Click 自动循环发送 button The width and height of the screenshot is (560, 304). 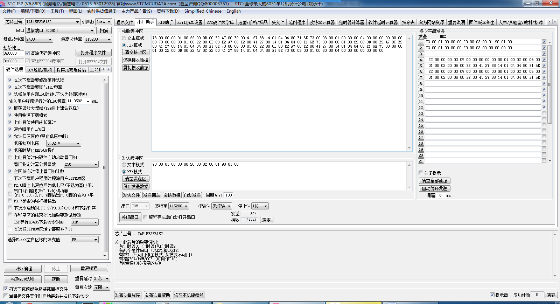[x=435, y=188]
